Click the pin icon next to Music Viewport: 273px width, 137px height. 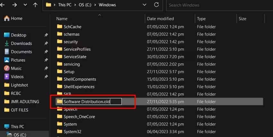[46, 68]
